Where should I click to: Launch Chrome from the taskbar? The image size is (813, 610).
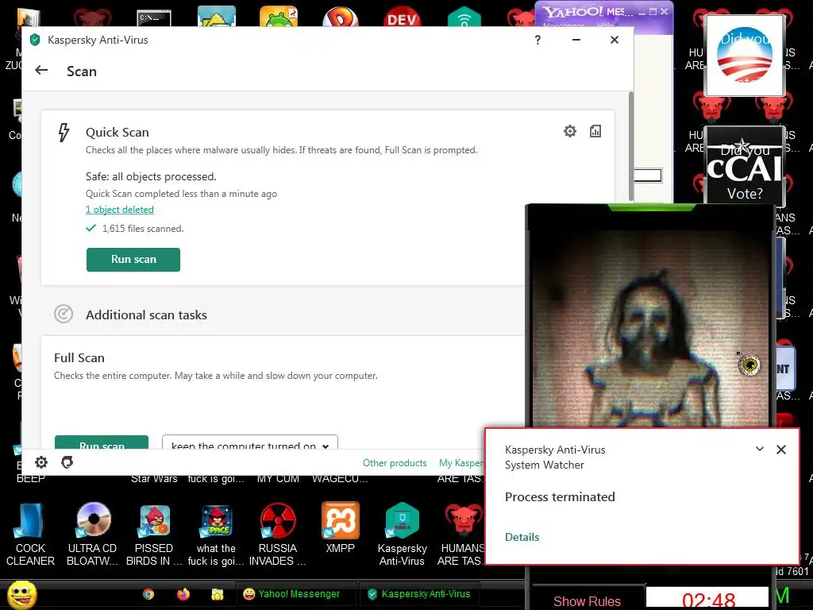(148, 594)
